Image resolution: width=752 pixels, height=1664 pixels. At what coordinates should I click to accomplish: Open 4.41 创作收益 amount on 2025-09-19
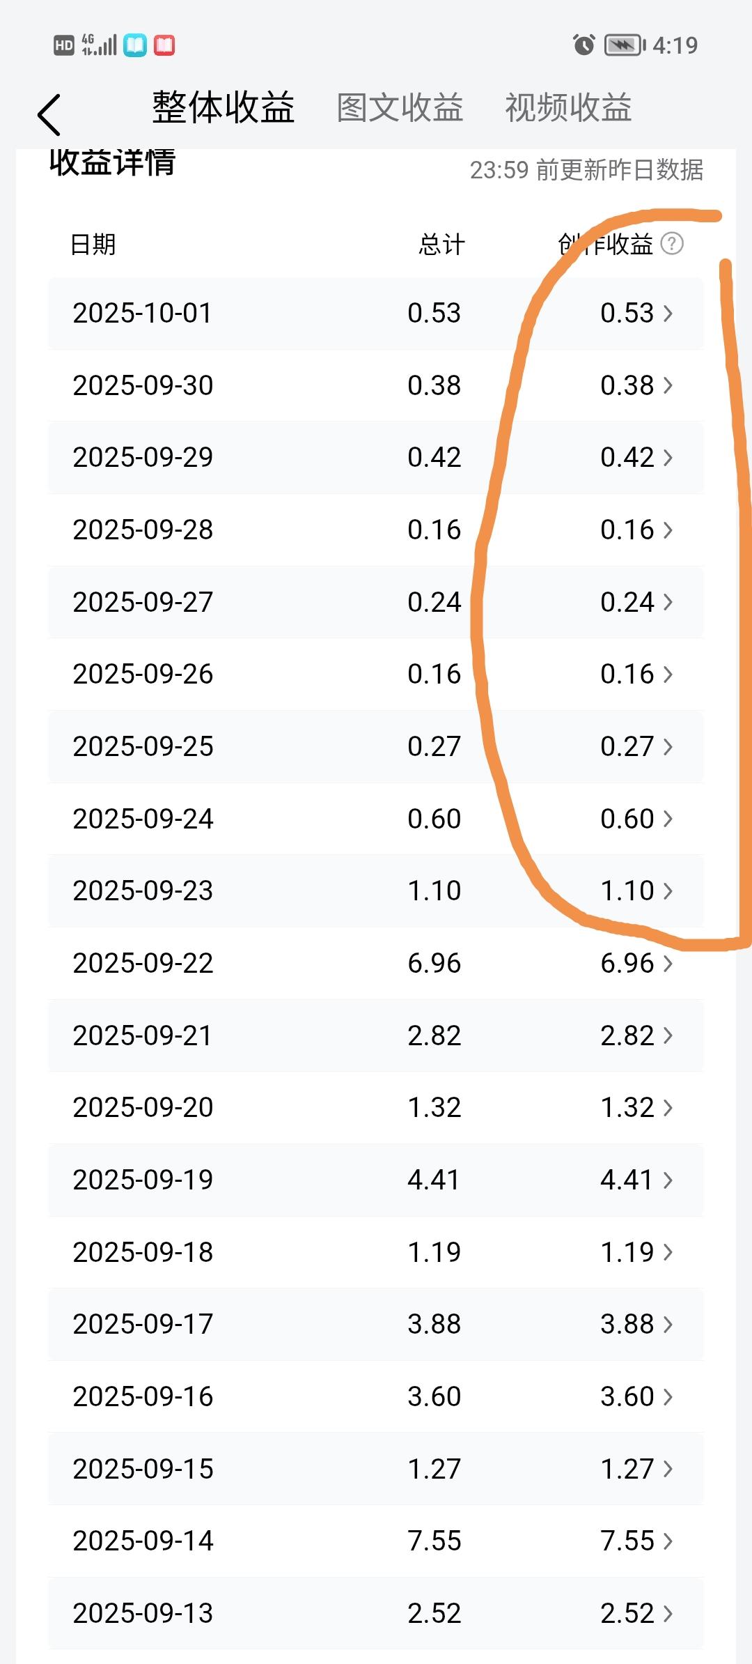pyautogui.click(x=627, y=1180)
